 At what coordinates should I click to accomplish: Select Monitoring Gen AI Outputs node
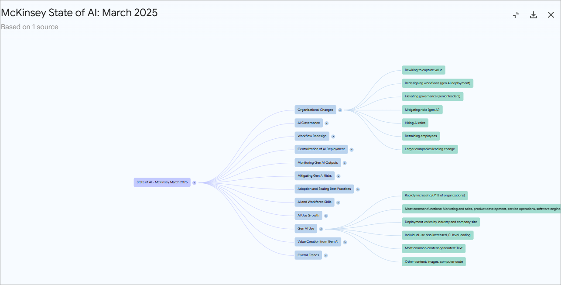tap(318, 163)
